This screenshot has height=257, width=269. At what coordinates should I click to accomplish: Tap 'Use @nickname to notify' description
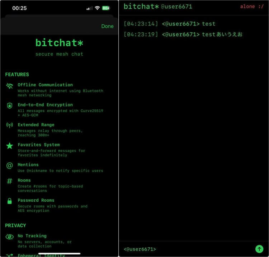[x=60, y=170]
